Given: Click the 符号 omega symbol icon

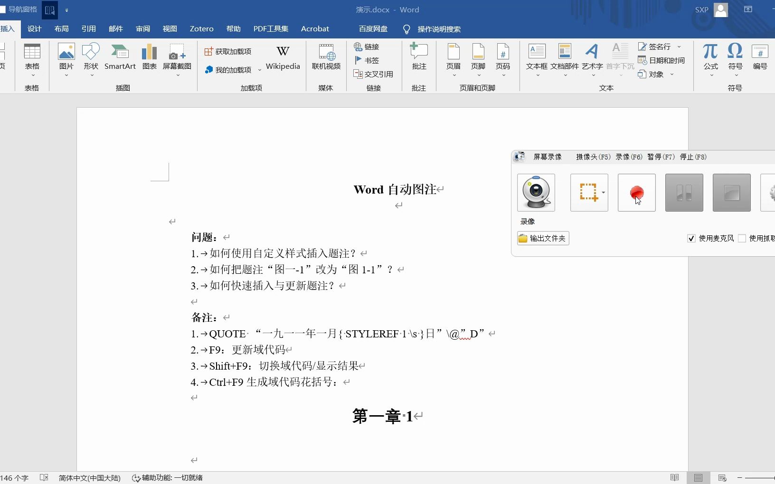Looking at the screenshot, I should point(735,51).
